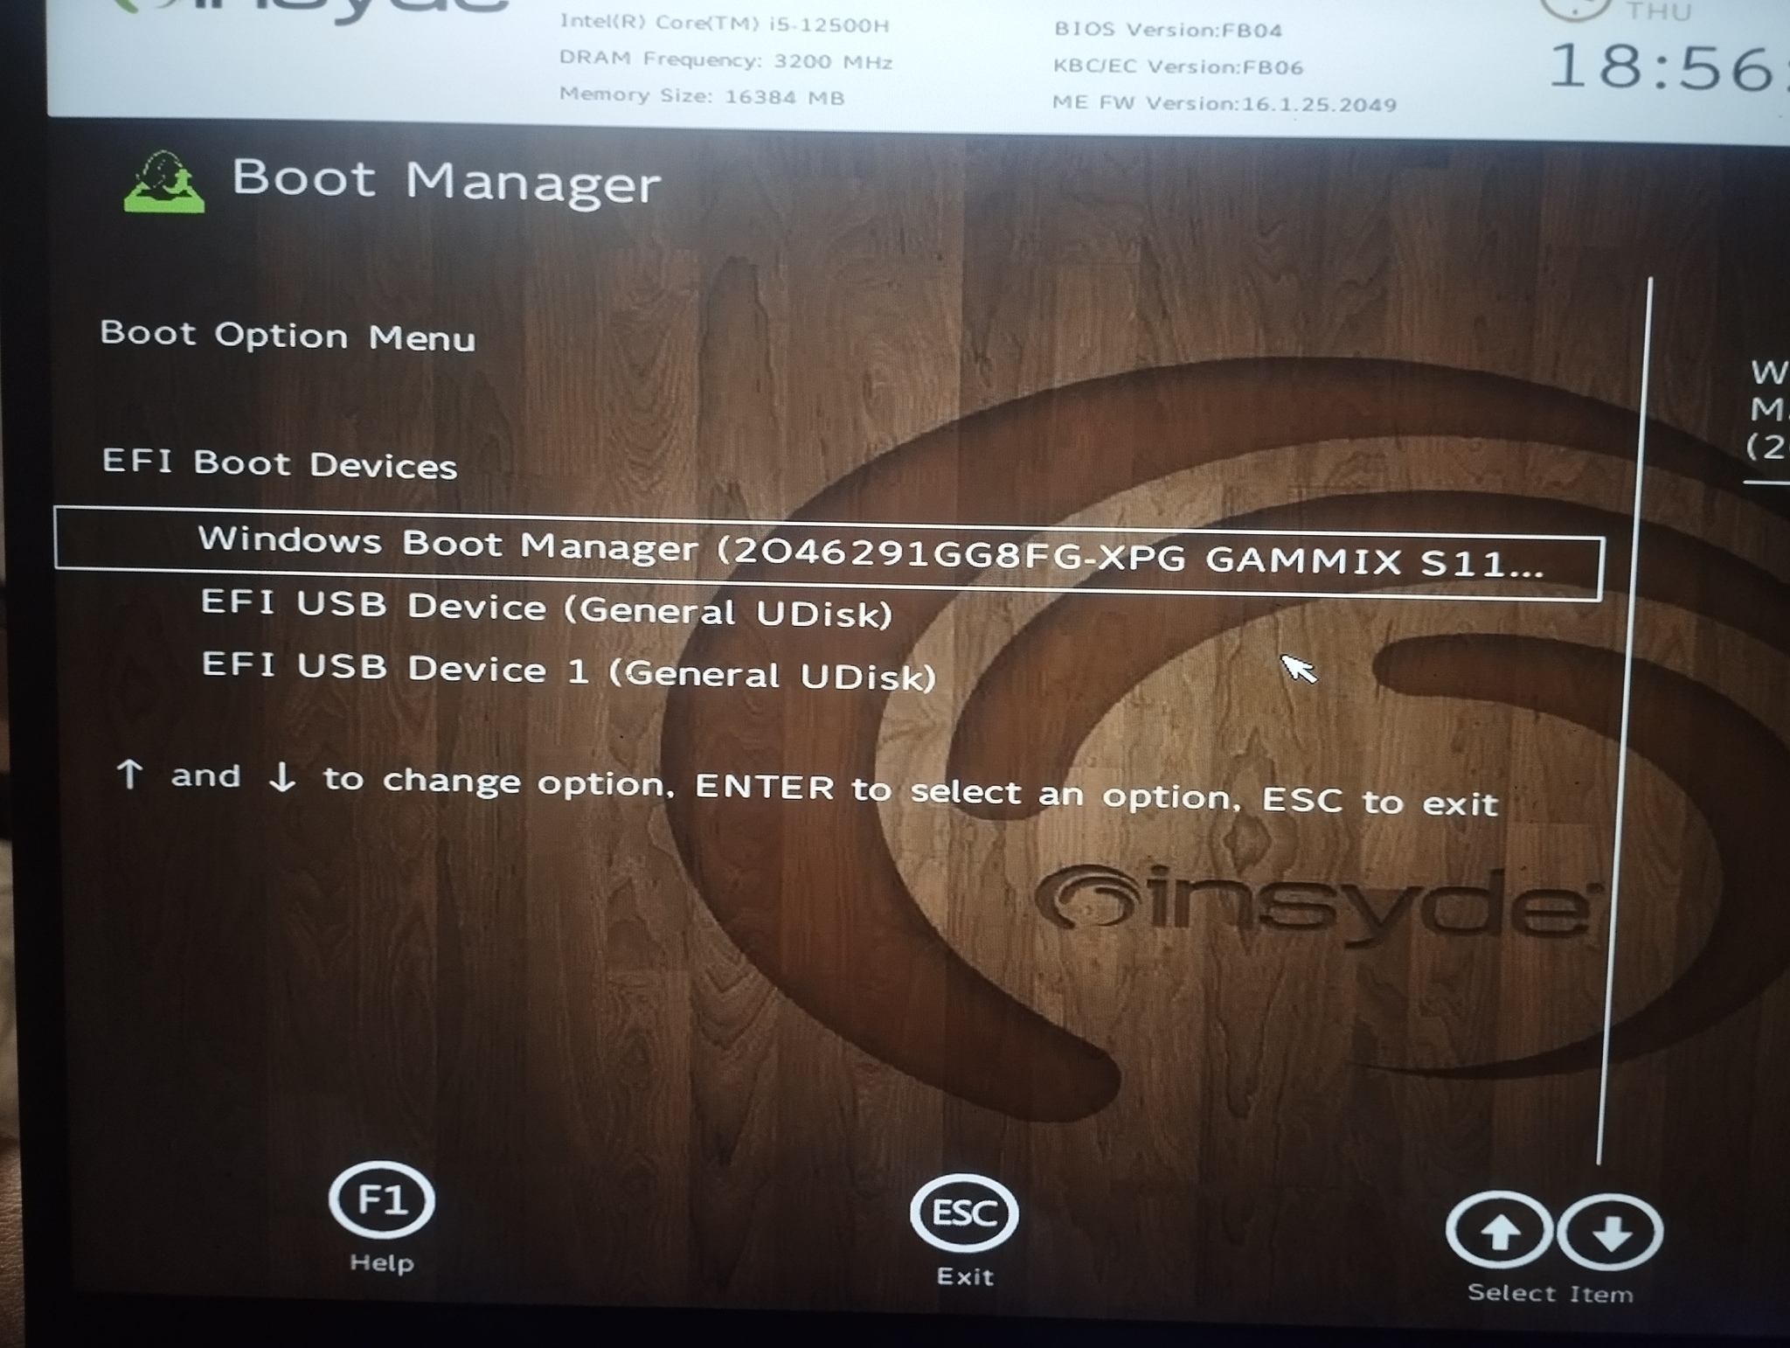
Task: Click the Help label under F1
Action: 382,1262
